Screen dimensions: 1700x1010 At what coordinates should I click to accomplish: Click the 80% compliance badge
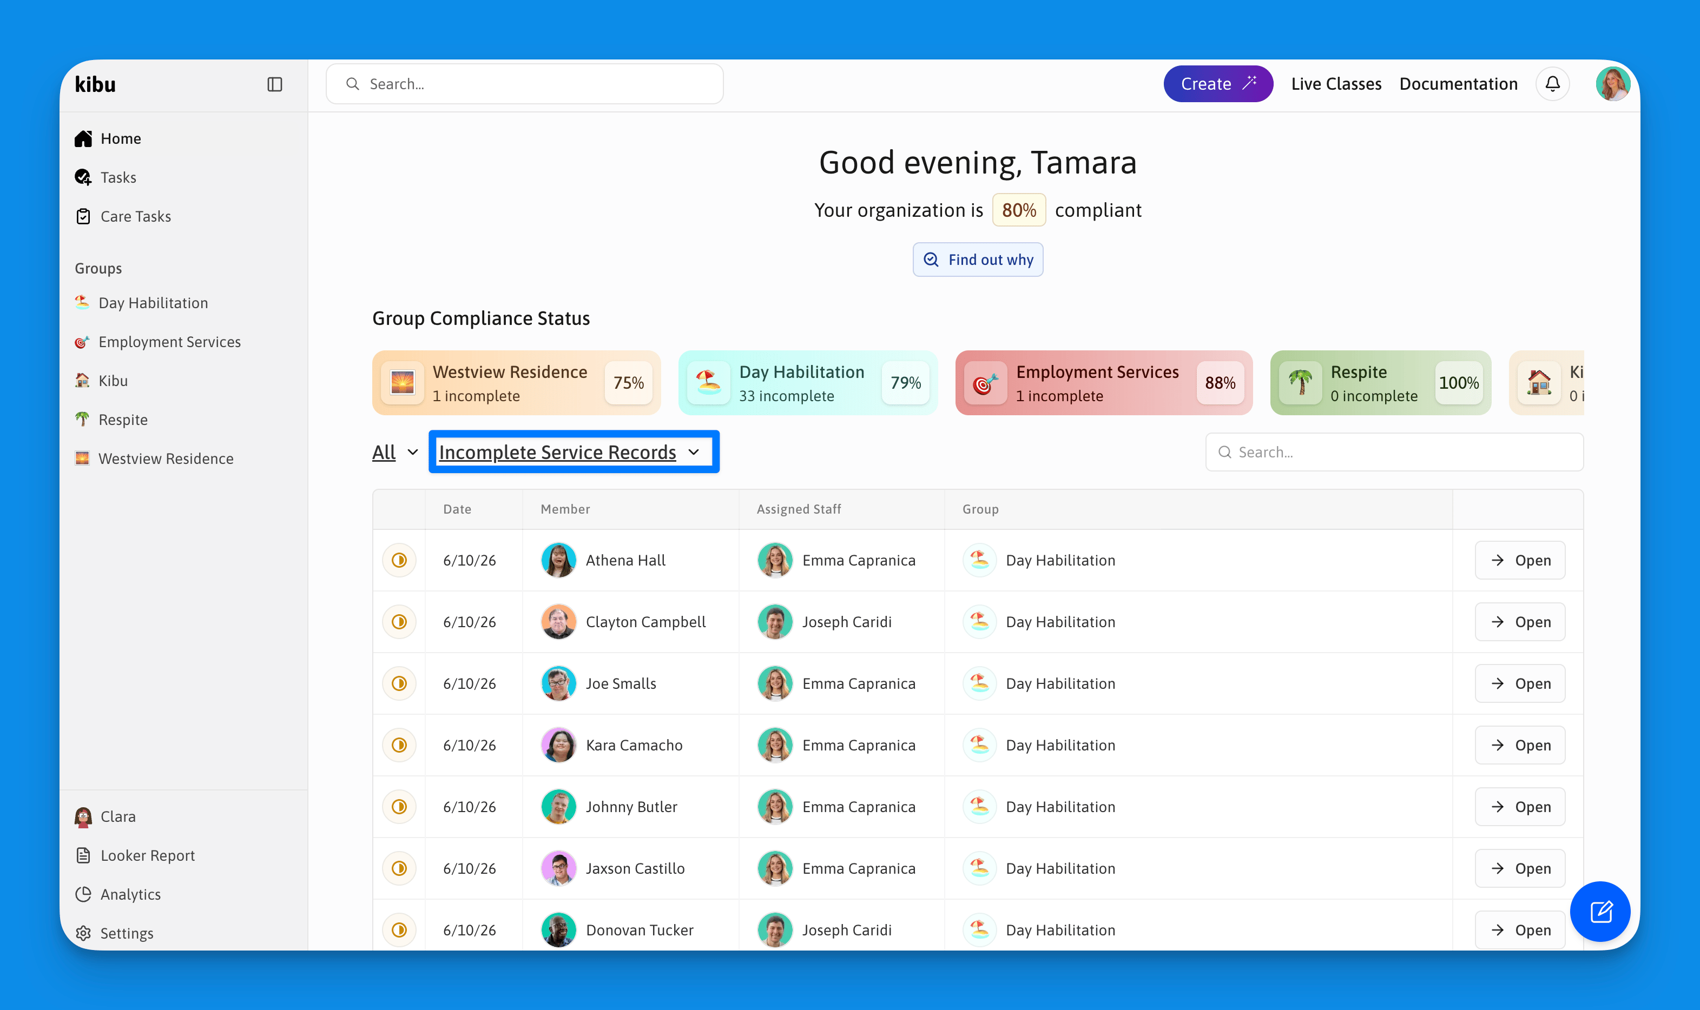tap(1019, 210)
